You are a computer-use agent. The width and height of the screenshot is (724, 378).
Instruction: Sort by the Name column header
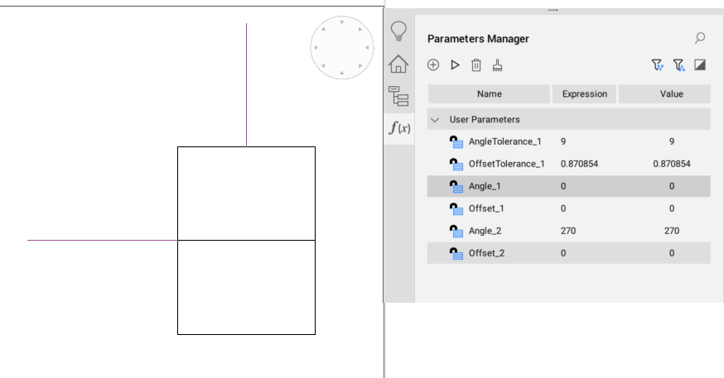(489, 93)
